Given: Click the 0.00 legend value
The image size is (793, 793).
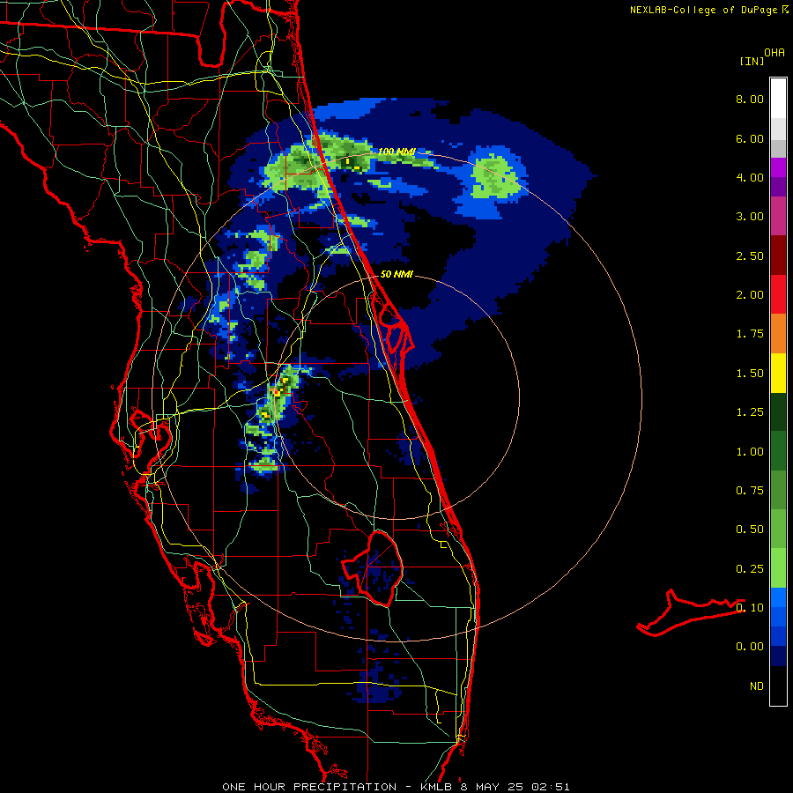Looking at the screenshot, I should pyautogui.click(x=750, y=647).
